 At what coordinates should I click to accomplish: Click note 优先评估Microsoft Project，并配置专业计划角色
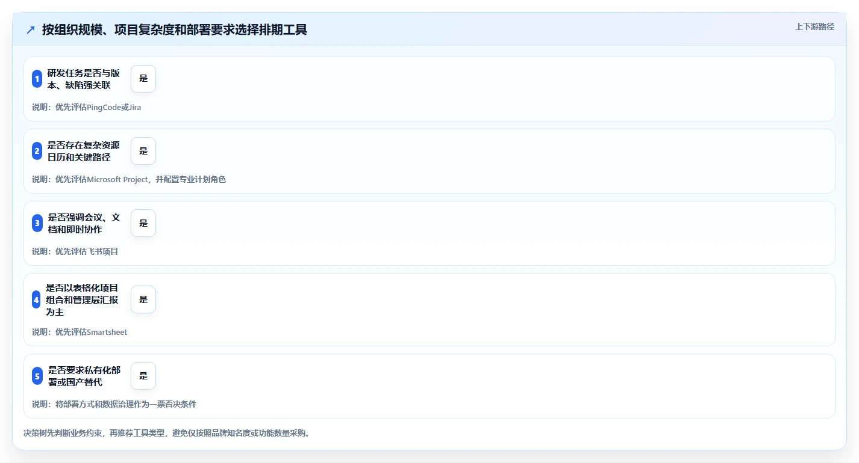coord(140,179)
